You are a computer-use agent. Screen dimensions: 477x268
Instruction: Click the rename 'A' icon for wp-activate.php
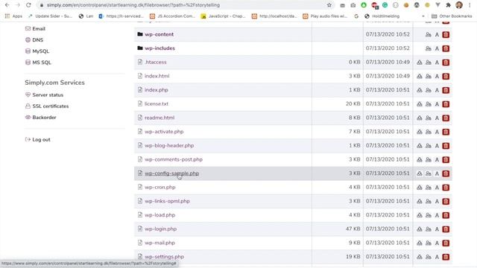tap(437, 132)
